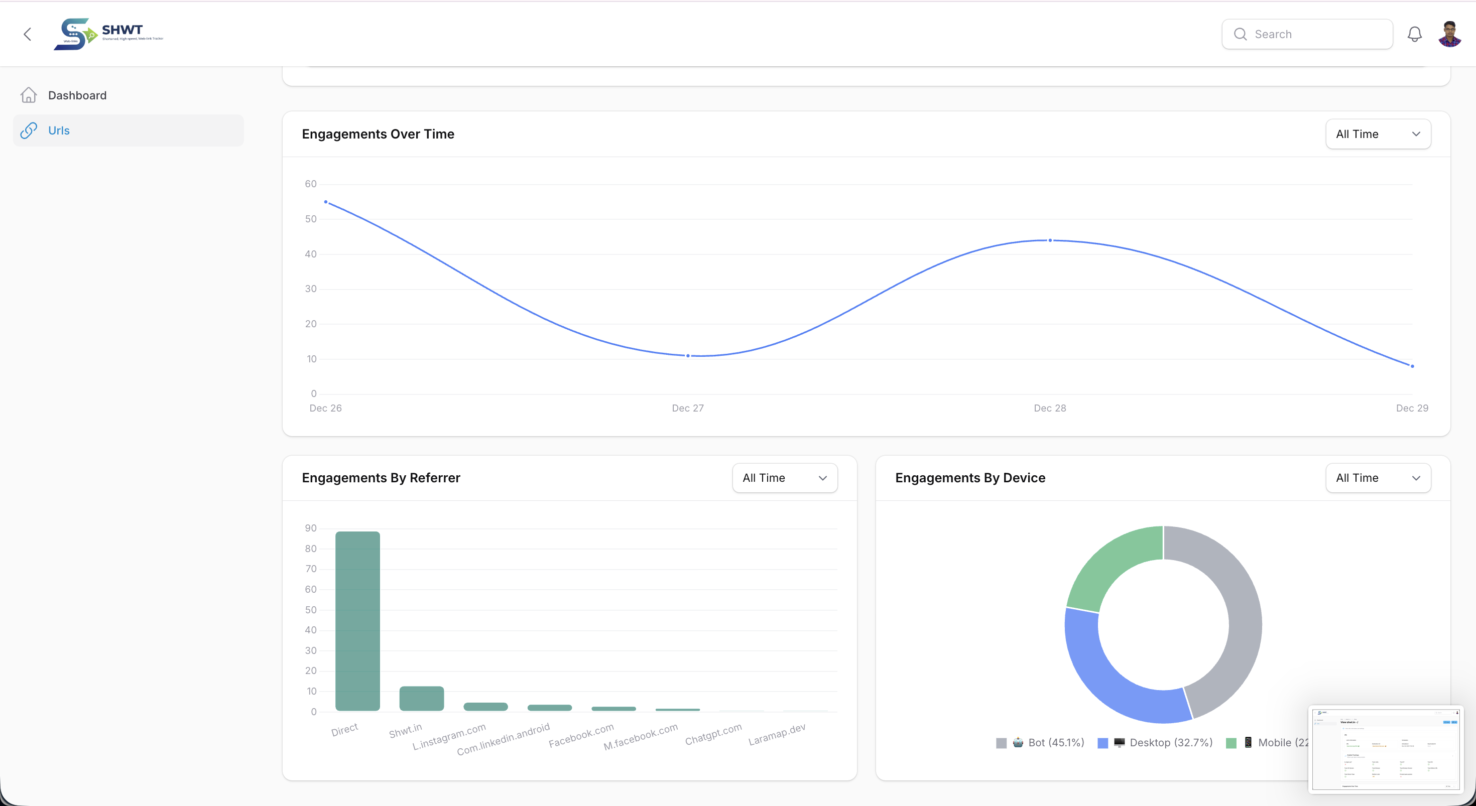This screenshot has height=806, width=1476.
Task: Open the user profile avatar
Action: coord(1449,34)
